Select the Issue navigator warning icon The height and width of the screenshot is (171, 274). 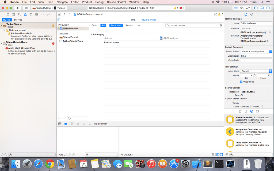pyautogui.click(x=25, y=14)
